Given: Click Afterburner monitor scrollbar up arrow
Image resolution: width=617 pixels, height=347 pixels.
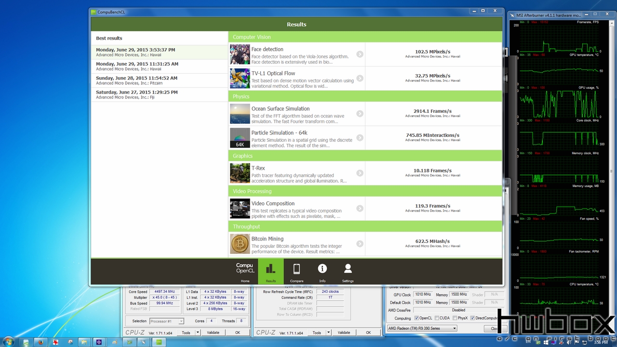Looking at the screenshot, I should click(x=611, y=23).
